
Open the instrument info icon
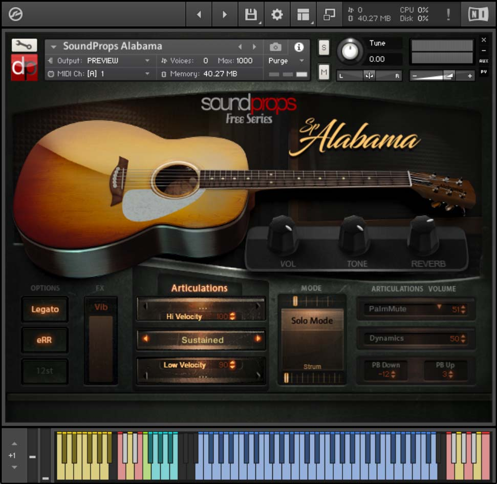(x=299, y=47)
